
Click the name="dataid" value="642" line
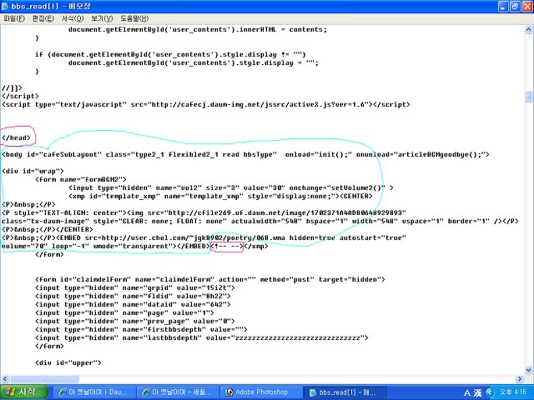point(133,304)
